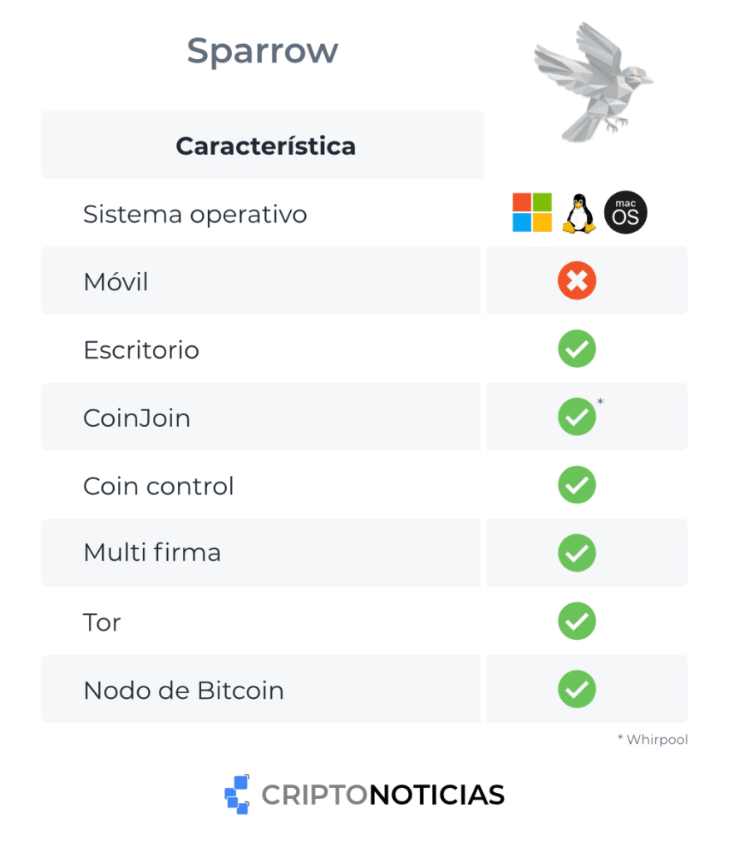Click the green checkmark for Escritorio
729x852 pixels.
click(577, 349)
